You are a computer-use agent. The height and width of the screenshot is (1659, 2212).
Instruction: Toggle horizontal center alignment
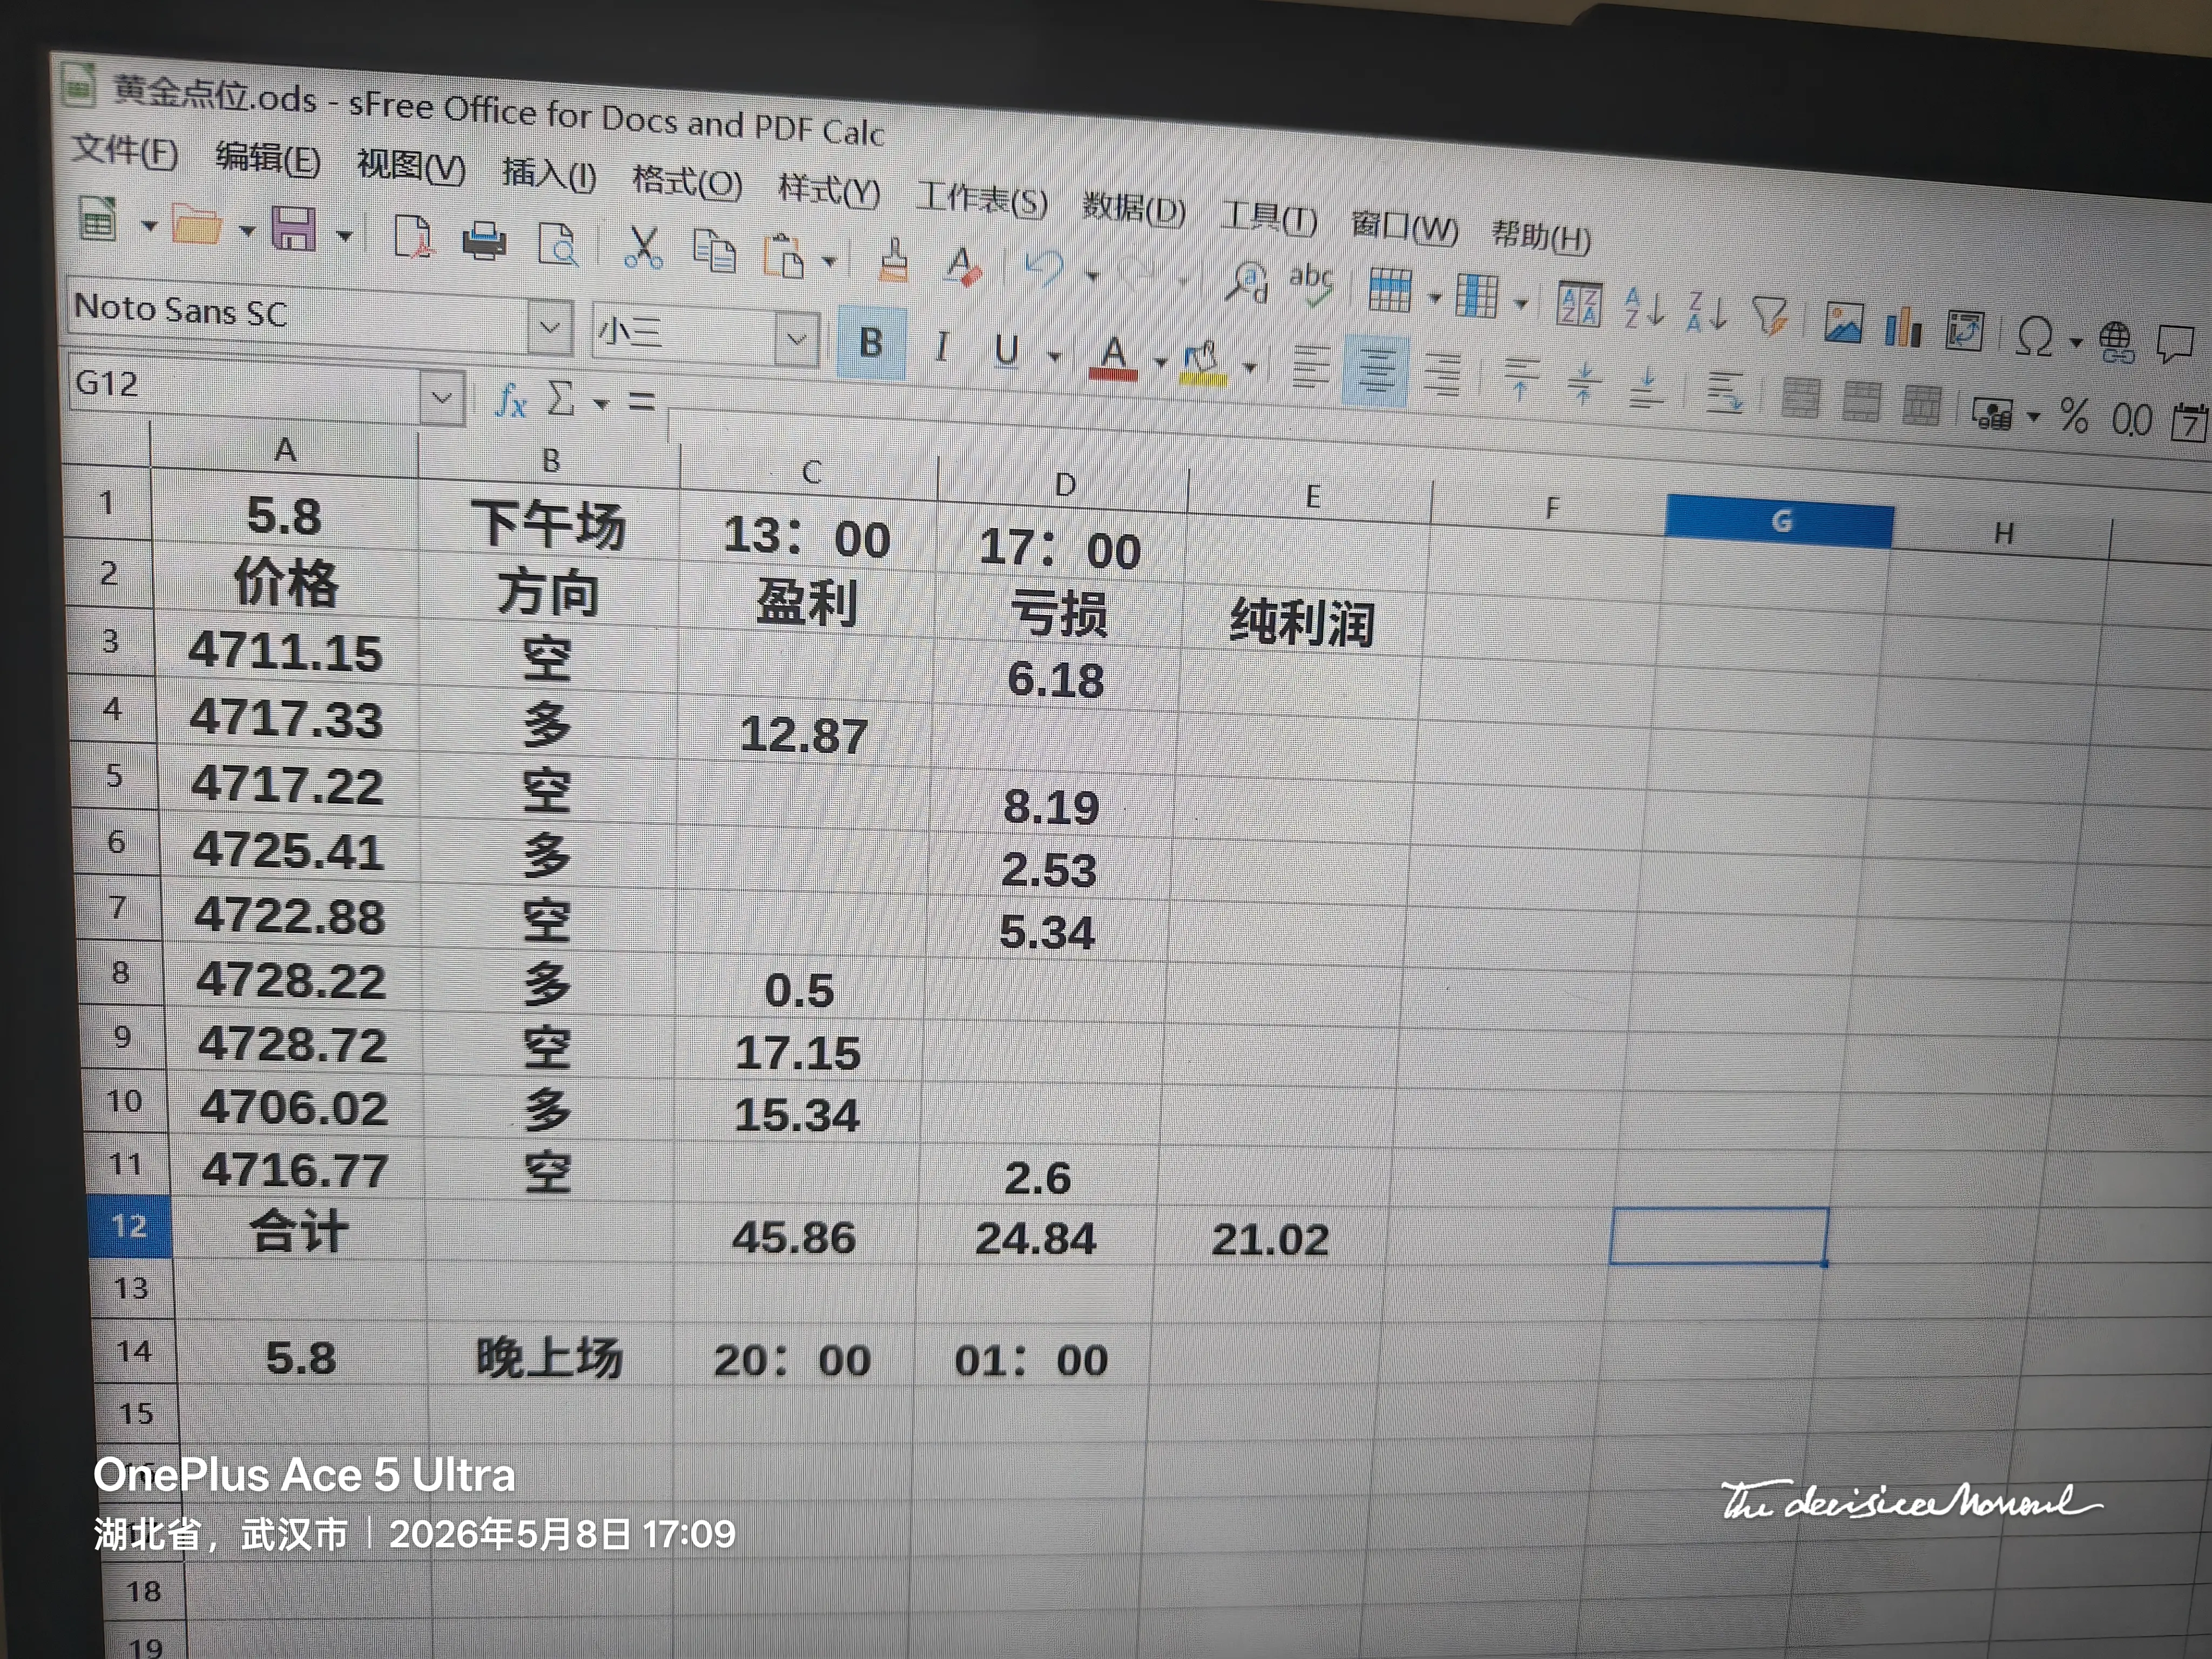click(x=1375, y=371)
